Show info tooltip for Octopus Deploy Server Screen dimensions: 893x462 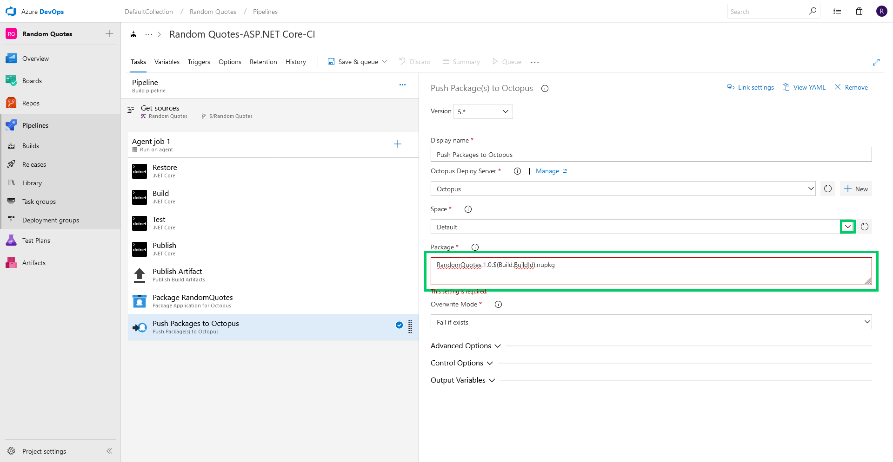[x=517, y=171]
